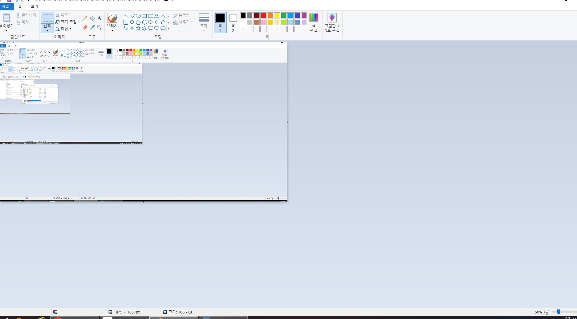Select the Fill with color bucket tool
Screen dimensions: 577x319
pos(92,18)
